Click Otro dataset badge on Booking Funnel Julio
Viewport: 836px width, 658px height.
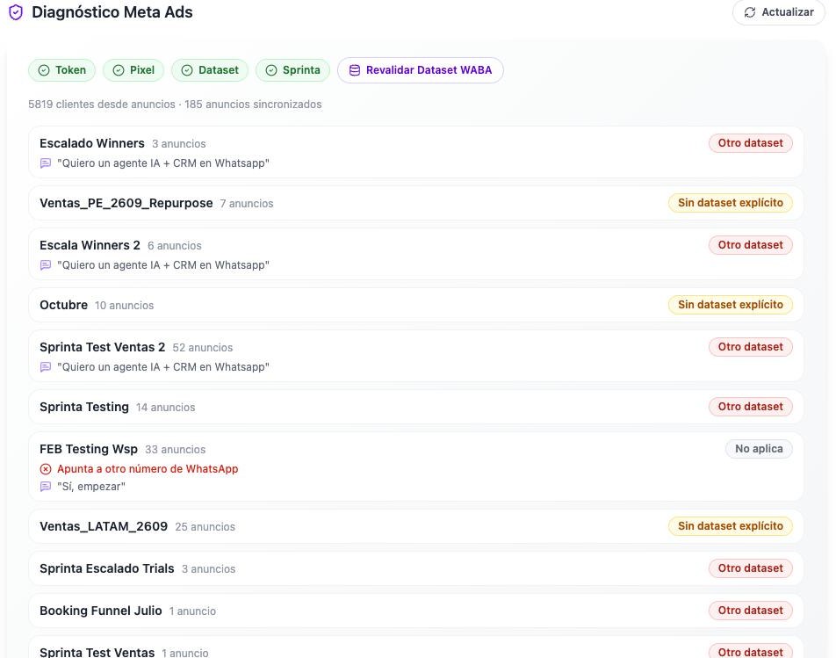point(750,610)
